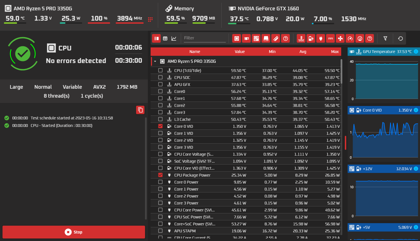Screen dimensions: 420x241
Task: Click the test log panel scrollbar
Action: (146, 168)
